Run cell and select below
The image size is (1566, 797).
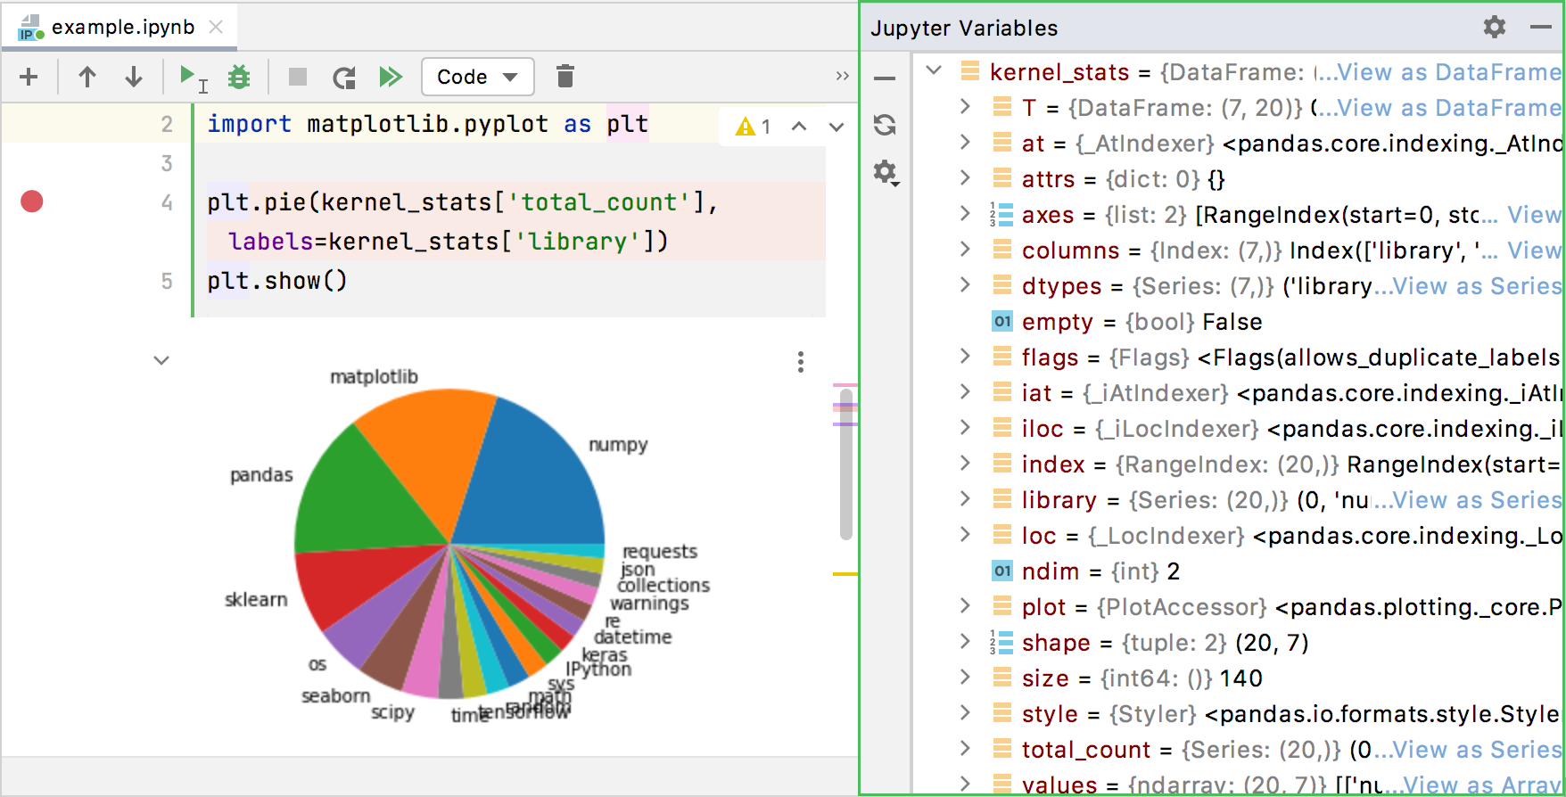coord(193,78)
